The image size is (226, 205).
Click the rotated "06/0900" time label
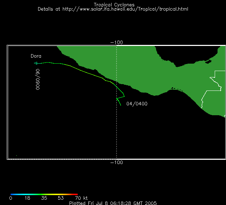coord(38,79)
